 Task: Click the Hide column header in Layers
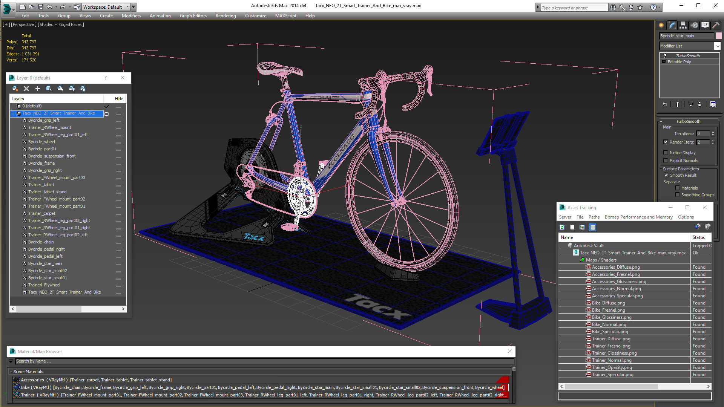coord(119,99)
